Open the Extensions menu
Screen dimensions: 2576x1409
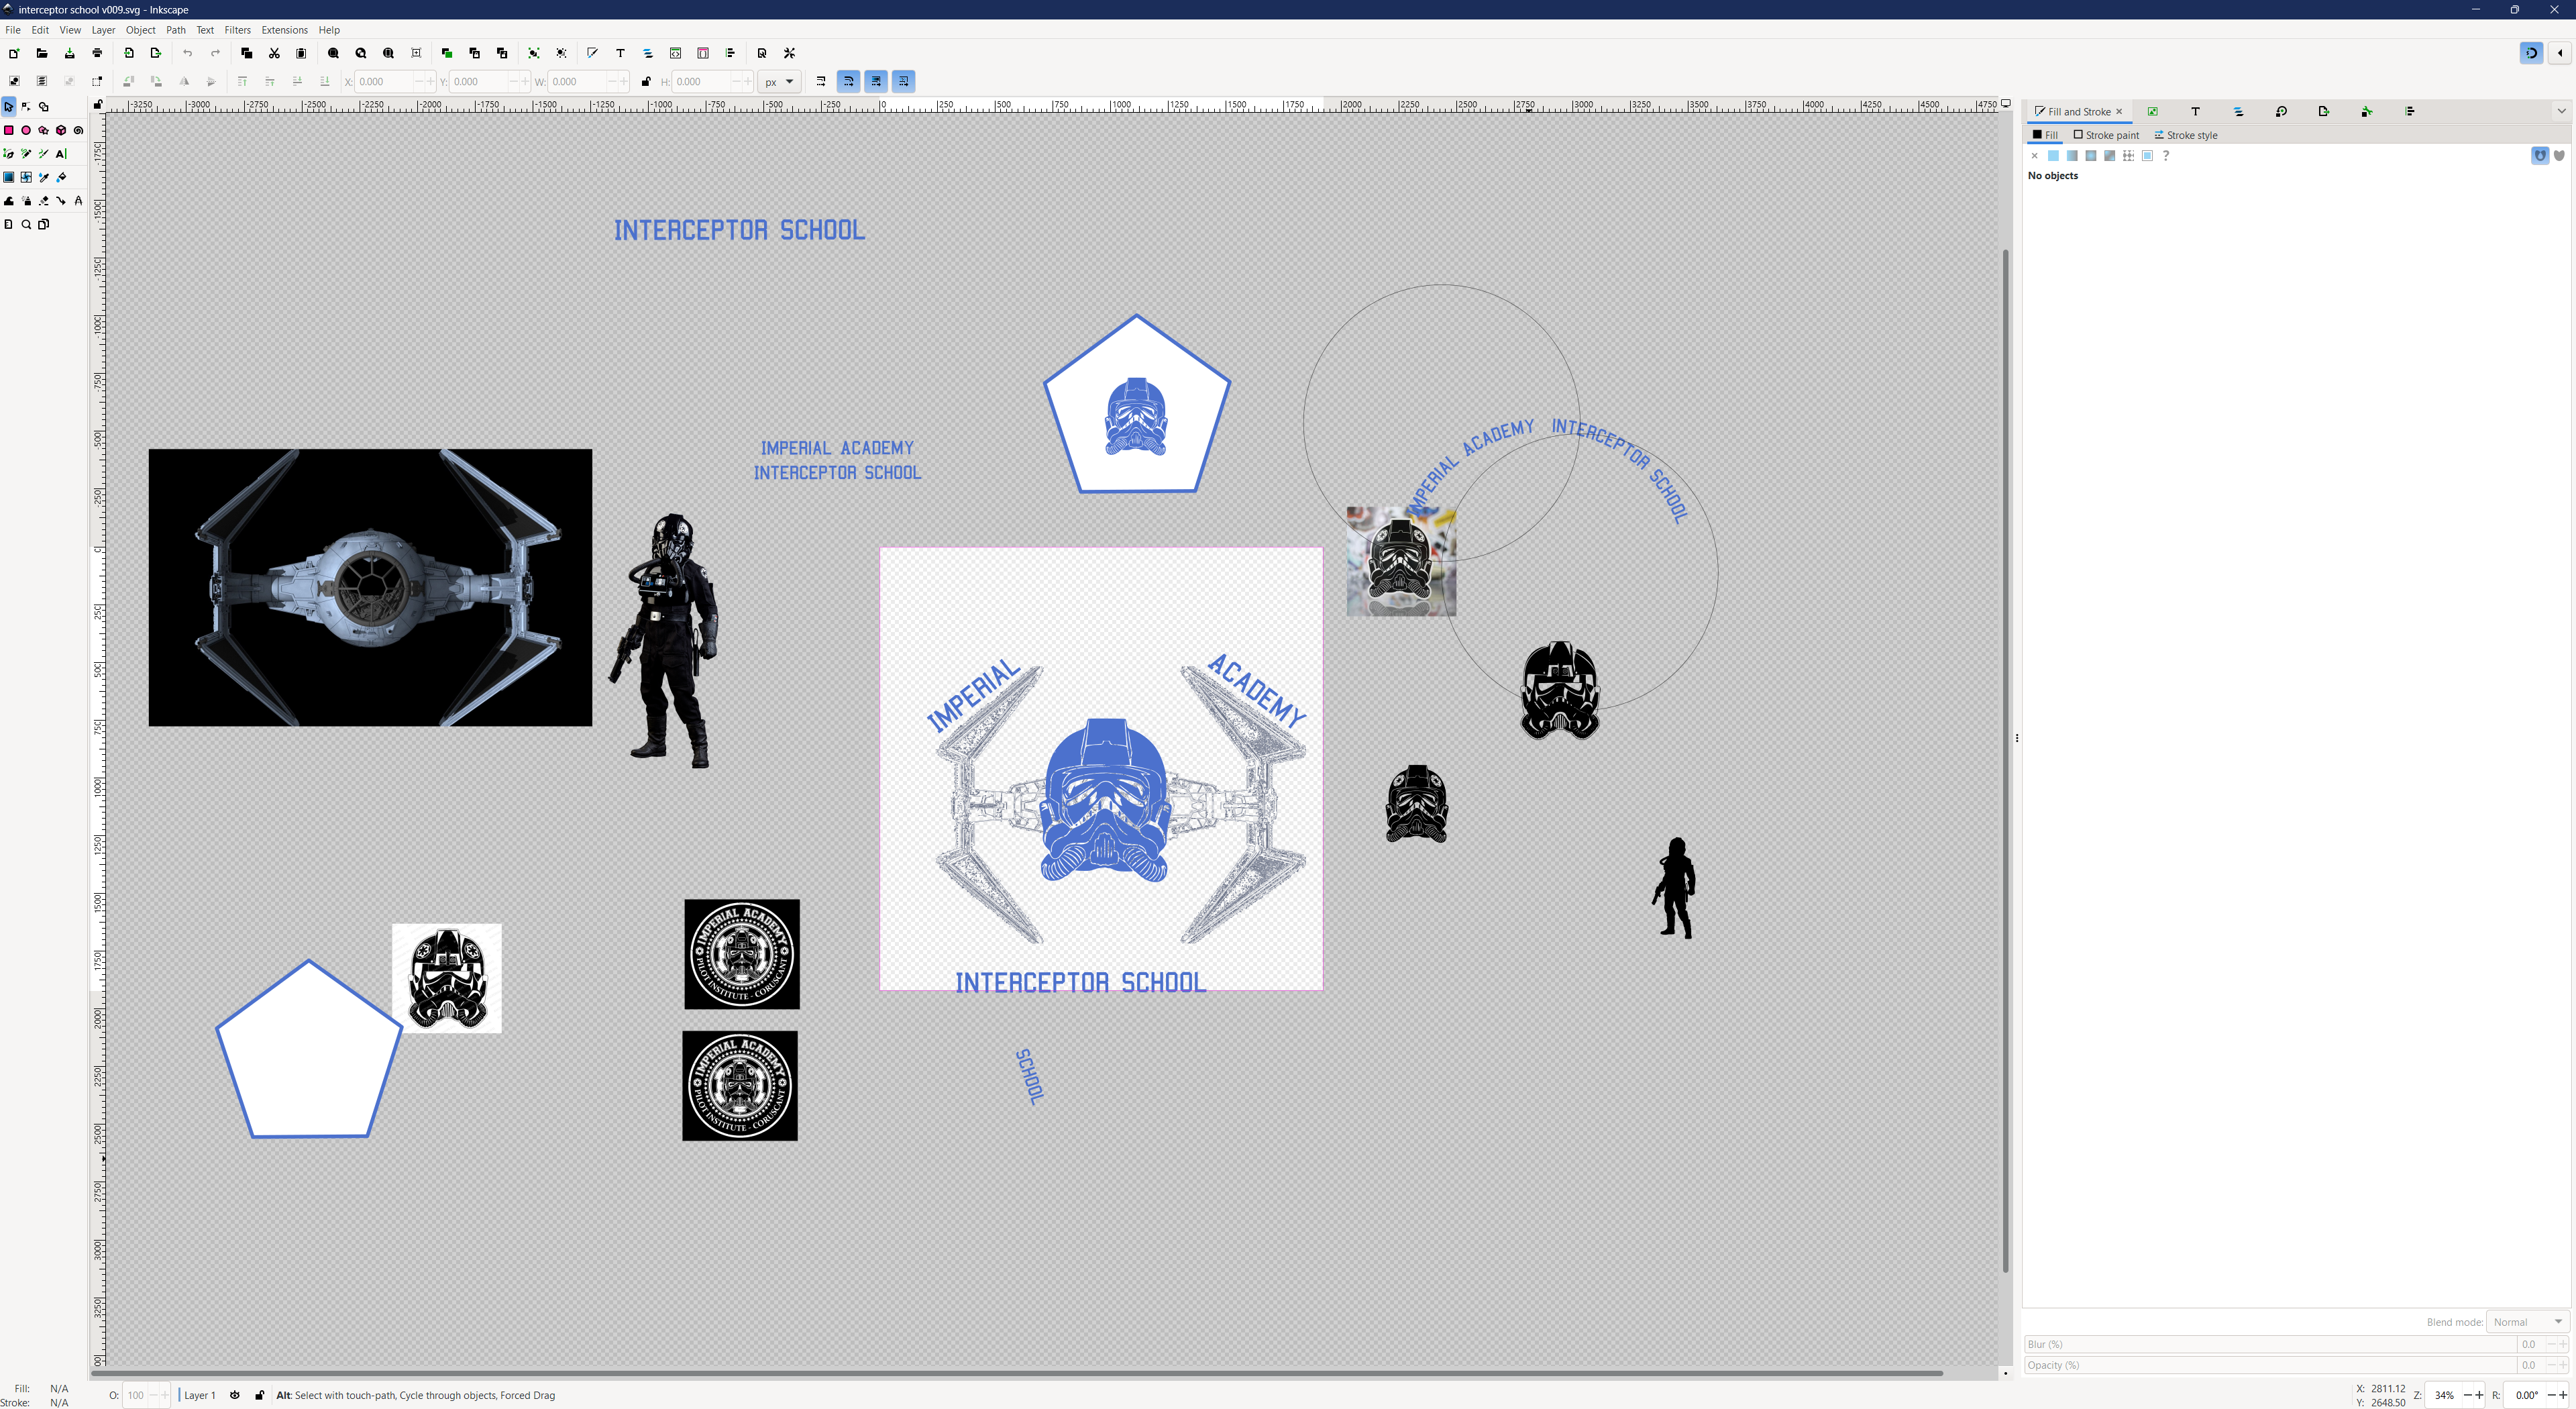tap(284, 30)
